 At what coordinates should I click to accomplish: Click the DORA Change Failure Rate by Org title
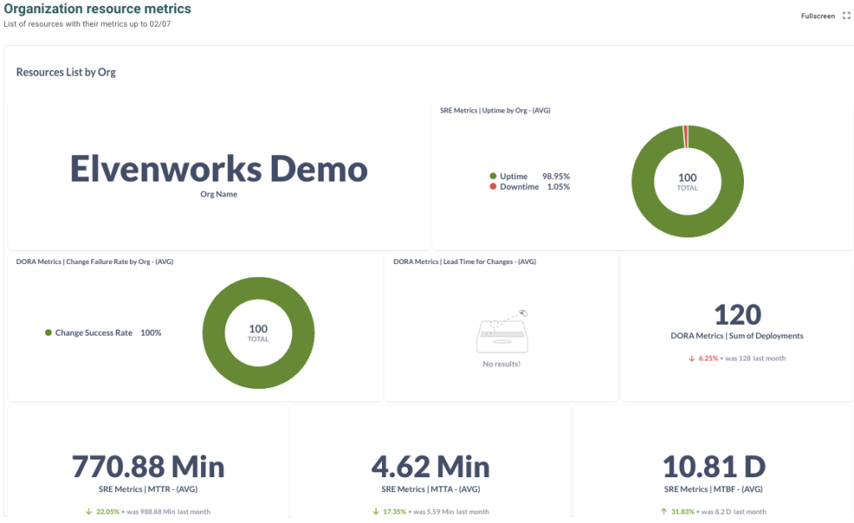coord(95,261)
